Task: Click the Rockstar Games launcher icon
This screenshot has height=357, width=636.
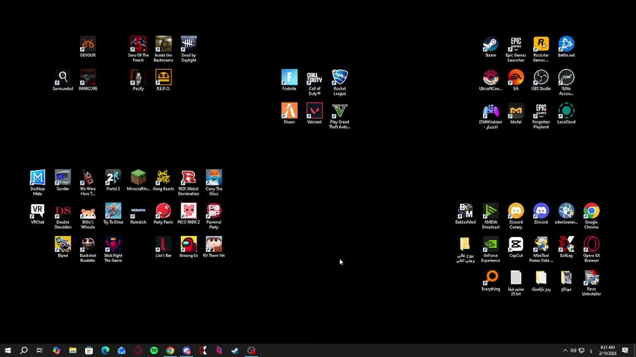Action: click(541, 49)
